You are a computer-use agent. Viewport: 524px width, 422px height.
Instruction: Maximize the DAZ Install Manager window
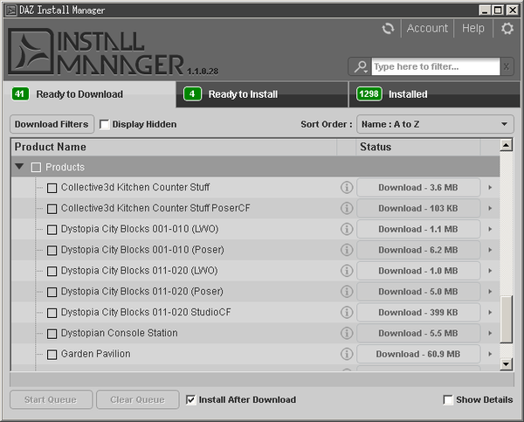tap(498, 10)
